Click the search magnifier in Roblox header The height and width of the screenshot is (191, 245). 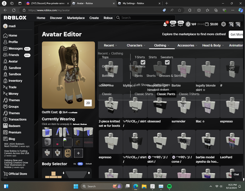[x=118, y=18]
